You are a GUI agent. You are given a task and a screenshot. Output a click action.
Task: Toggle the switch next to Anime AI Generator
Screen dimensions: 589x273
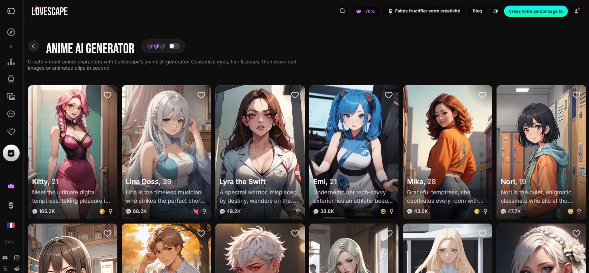coord(174,46)
